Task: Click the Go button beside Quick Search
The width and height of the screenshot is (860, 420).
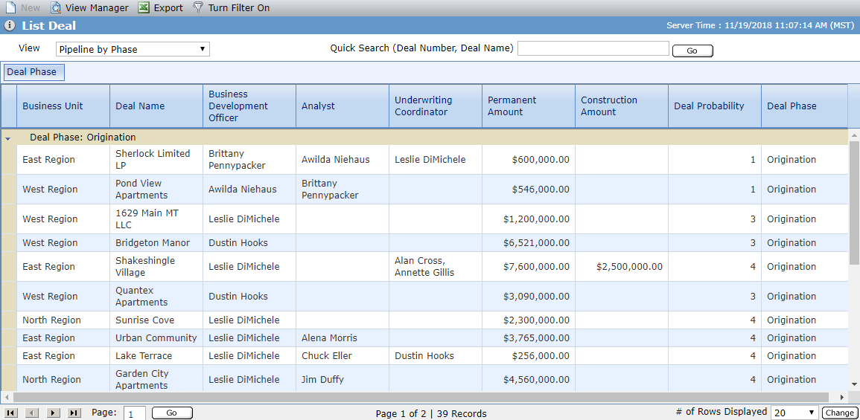Action: 692,51
